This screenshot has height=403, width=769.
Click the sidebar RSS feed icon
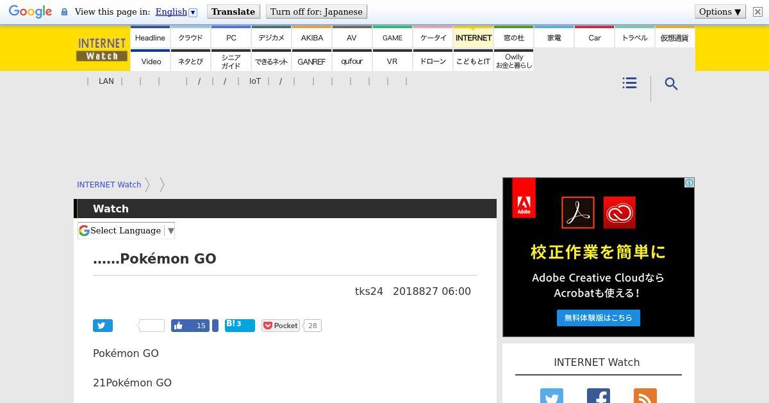(x=645, y=396)
